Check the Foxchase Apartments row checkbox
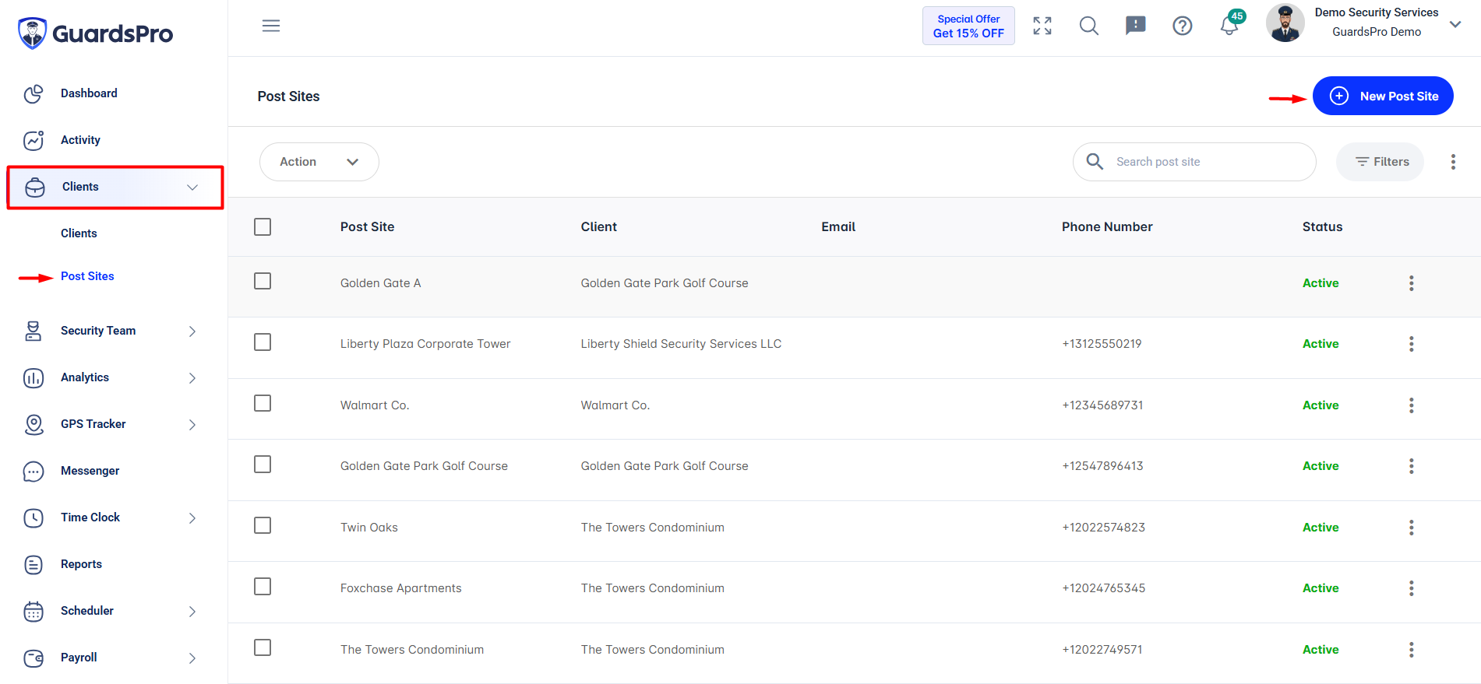The image size is (1481, 684). pyautogui.click(x=263, y=586)
